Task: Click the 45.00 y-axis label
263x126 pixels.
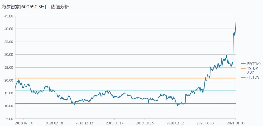Action: (x=9, y=16)
